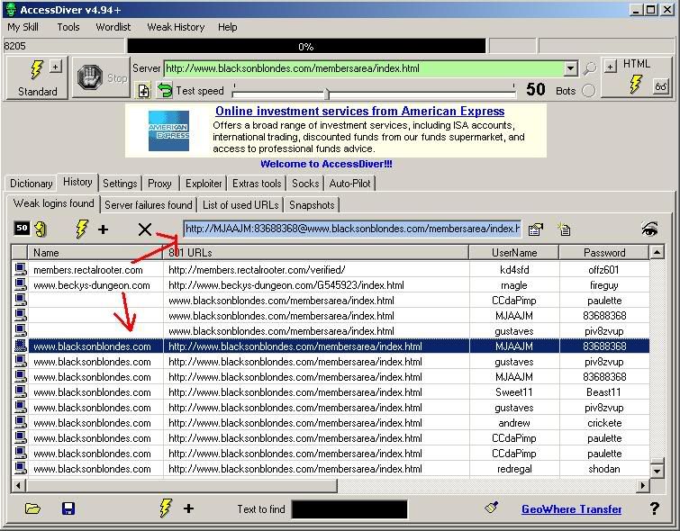Click the lightning icon above the Name column

82,229
